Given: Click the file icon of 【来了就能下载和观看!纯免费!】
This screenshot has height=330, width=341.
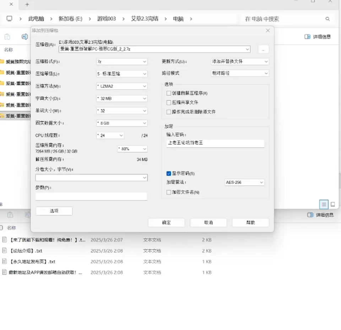Looking at the screenshot, I should pyautogui.click(x=4, y=240).
